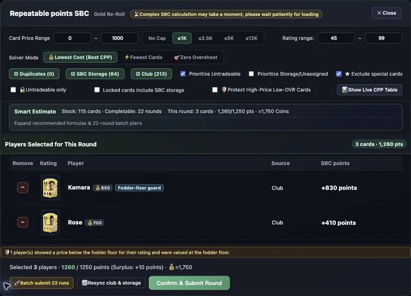Click the Source column header
Screen dimensions: 411x296
tap(281, 163)
